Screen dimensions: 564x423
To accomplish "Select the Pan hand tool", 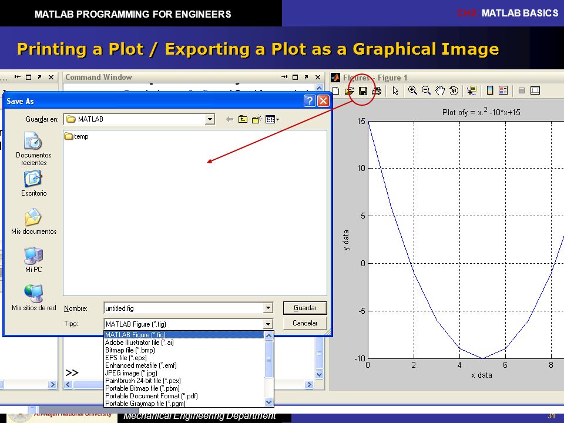I will pos(440,90).
